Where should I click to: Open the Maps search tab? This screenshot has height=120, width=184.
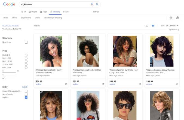[x=44, y=12]
